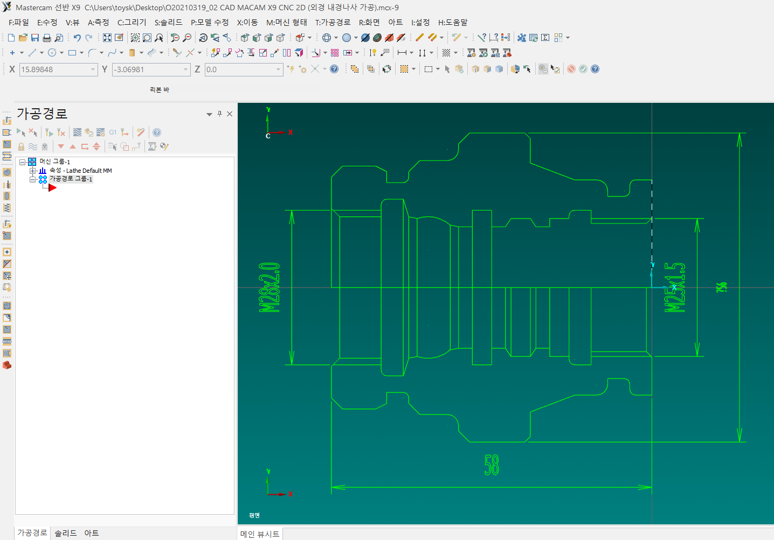Viewport: 774px width, 540px height.
Task: Click the Rectangular array grid icon
Action: point(335,53)
